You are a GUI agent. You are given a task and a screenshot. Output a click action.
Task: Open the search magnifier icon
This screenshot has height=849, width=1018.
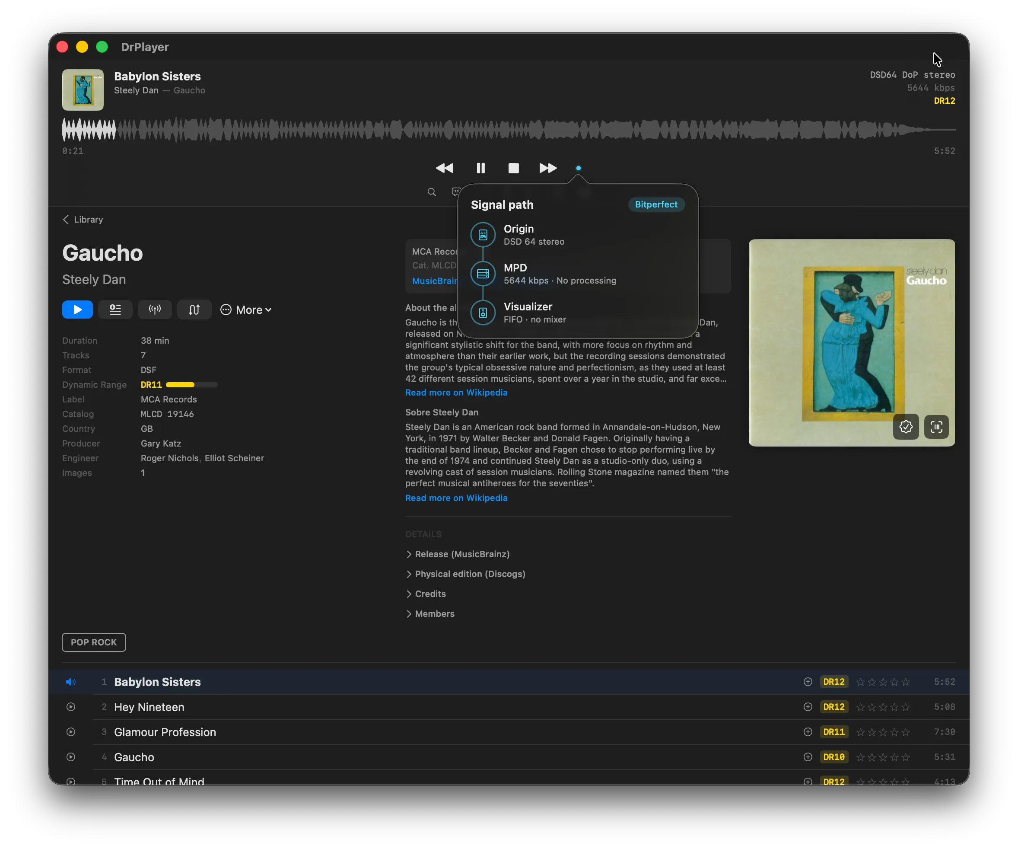[x=431, y=192]
